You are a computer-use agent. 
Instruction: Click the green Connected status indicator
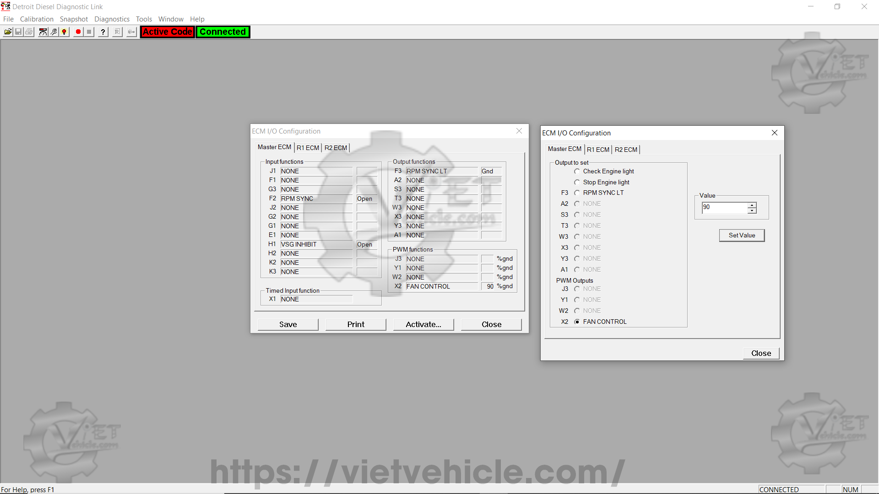coord(222,32)
